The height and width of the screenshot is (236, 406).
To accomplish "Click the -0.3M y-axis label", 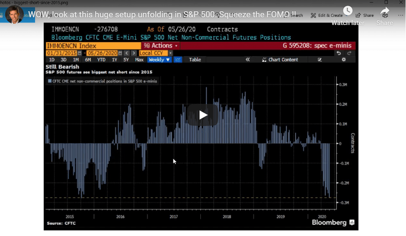I will pyautogui.click(x=344, y=203).
